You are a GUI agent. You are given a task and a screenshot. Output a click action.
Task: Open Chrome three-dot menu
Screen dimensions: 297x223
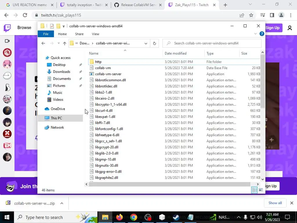pyautogui.click(x=291, y=15)
